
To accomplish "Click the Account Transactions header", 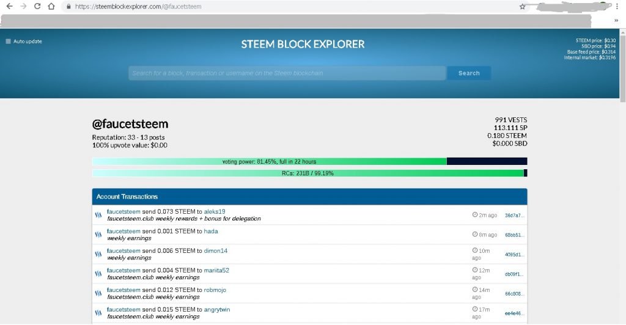I will click(309, 197).
